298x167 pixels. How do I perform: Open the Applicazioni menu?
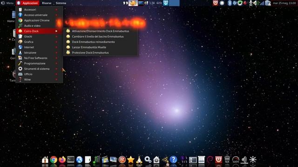click(x=28, y=3)
